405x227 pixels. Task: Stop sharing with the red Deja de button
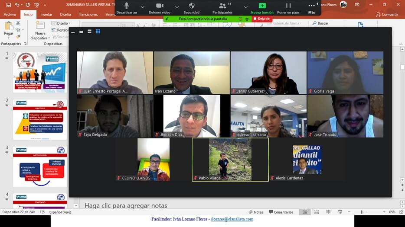click(261, 19)
